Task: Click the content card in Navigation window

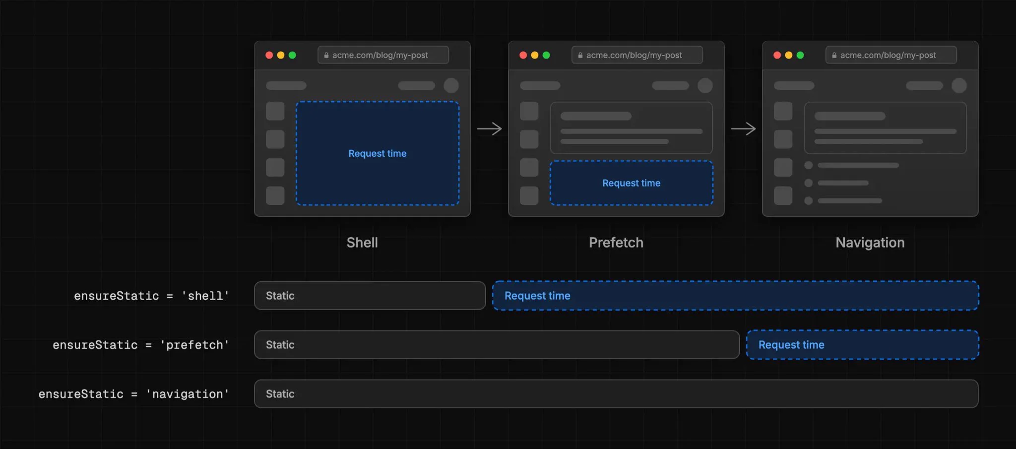Action: coord(886,128)
